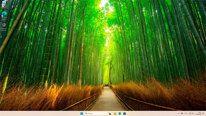Open the volume speaker tray icon
Image resolution: width=206 pixels, height=116 pixels.
pos(193,113)
